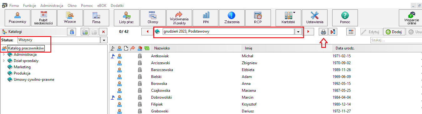Open the payroll period dropdown arrow
Viewport: 422px width, 114px height.
pos(299,32)
